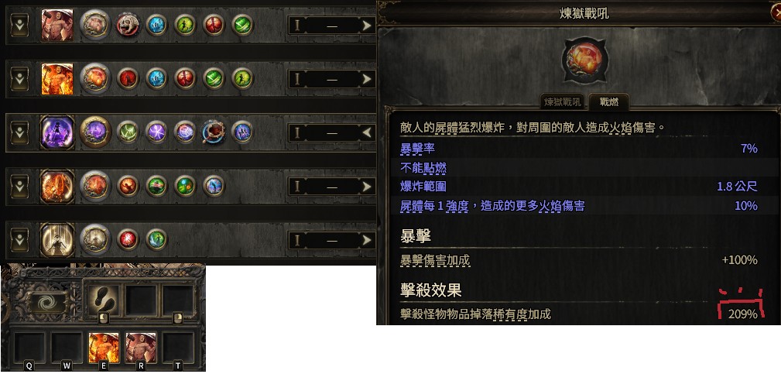
Task: Switch to the 戰燃 tab
Action: click(608, 102)
